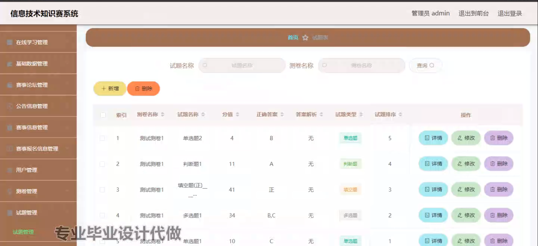Click the 信息技术知识赛系统 title
The width and height of the screenshot is (538, 246).
(44, 13)
